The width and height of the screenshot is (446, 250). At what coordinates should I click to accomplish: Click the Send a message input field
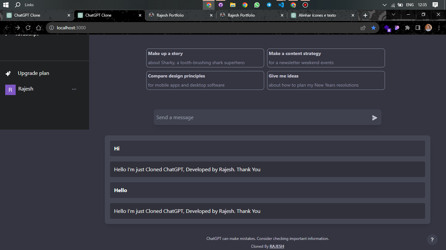pos(229,118)
